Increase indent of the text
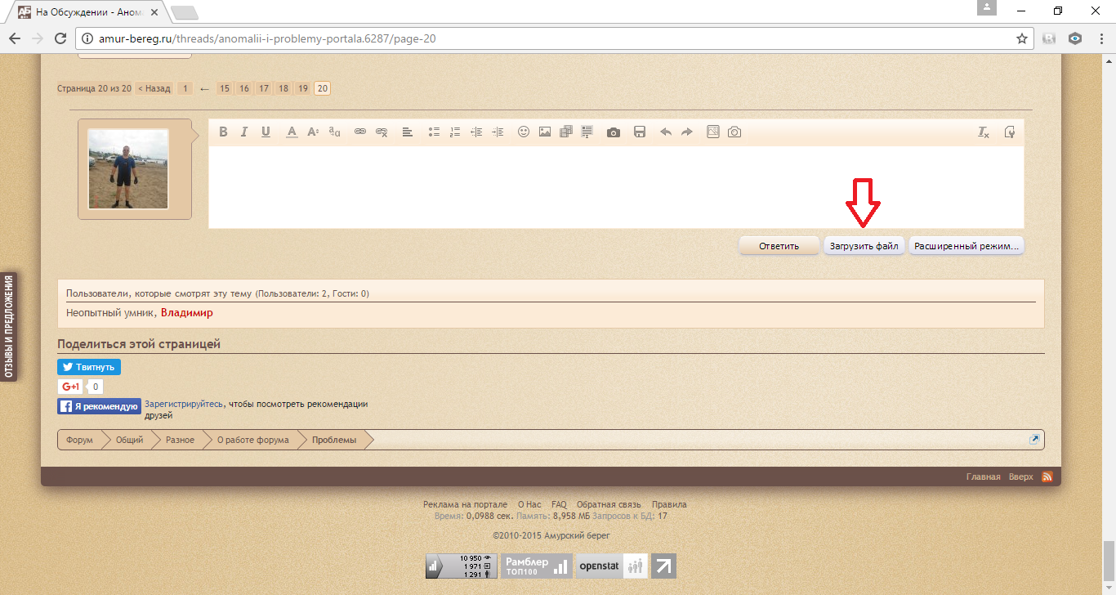The height and width of the screenshot is (595, 1116). coord(498,132)
